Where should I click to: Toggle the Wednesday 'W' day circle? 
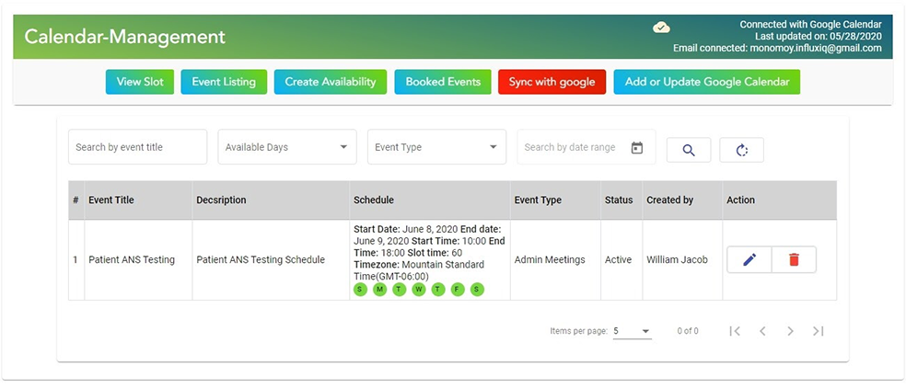click(419, 290)
